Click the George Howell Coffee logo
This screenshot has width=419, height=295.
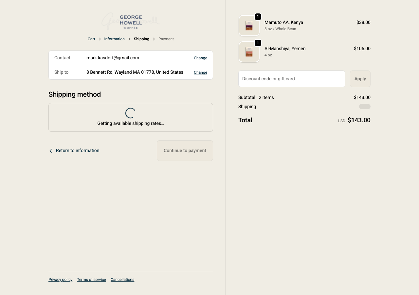pos(131,22)
